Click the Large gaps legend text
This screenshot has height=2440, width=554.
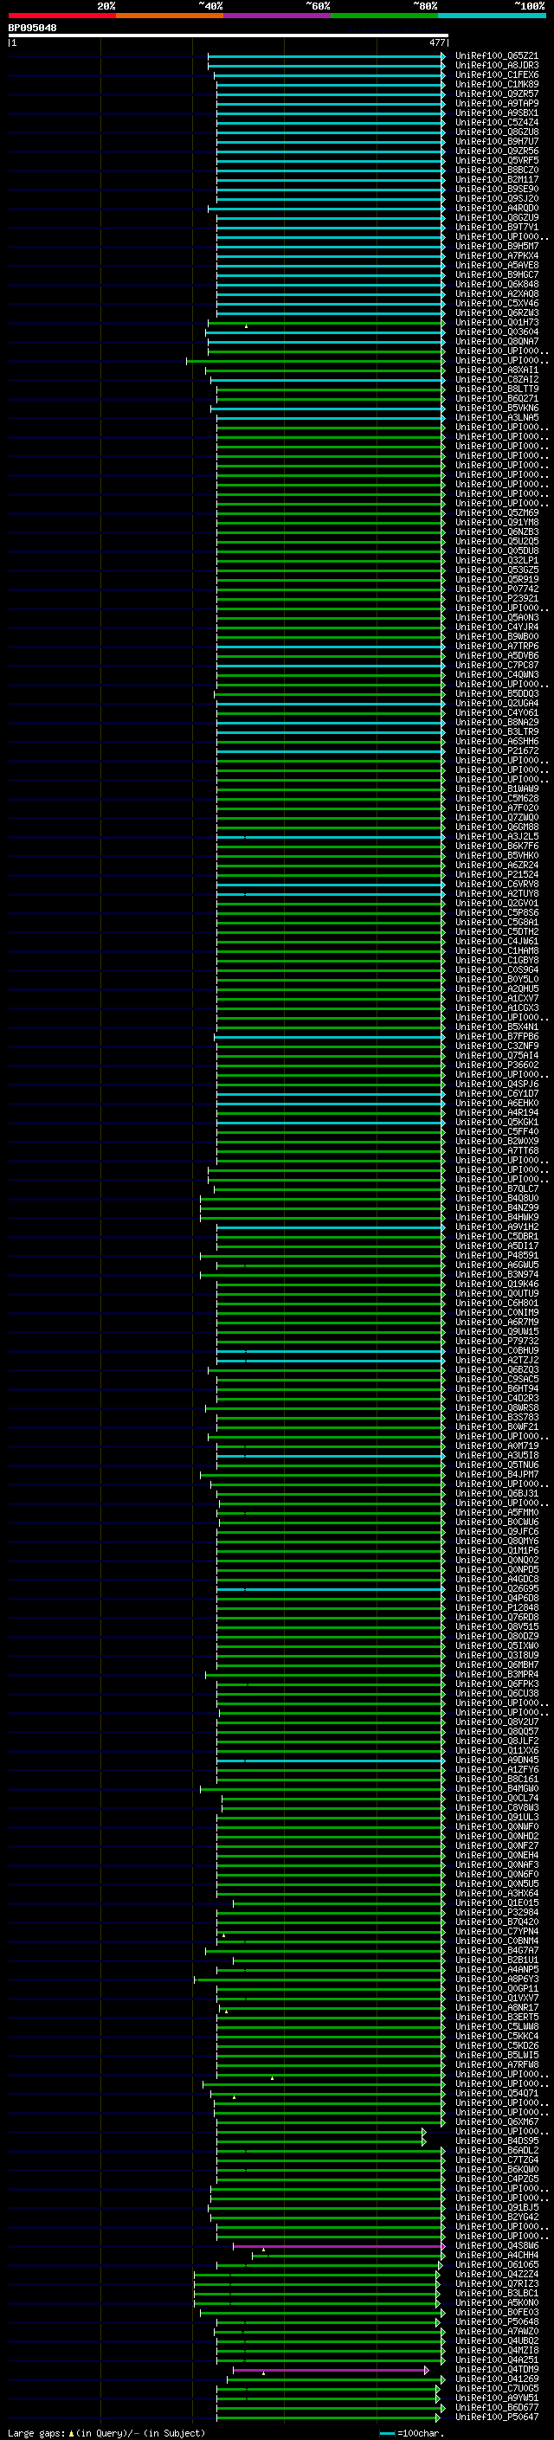click(106, 2433)
